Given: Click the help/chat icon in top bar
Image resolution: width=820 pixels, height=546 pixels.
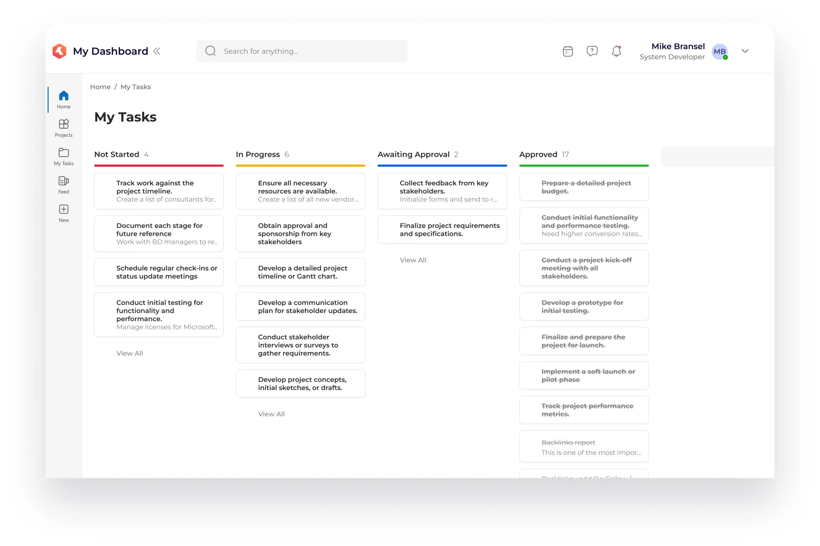Looking at the screenshot, I should 591,51.
